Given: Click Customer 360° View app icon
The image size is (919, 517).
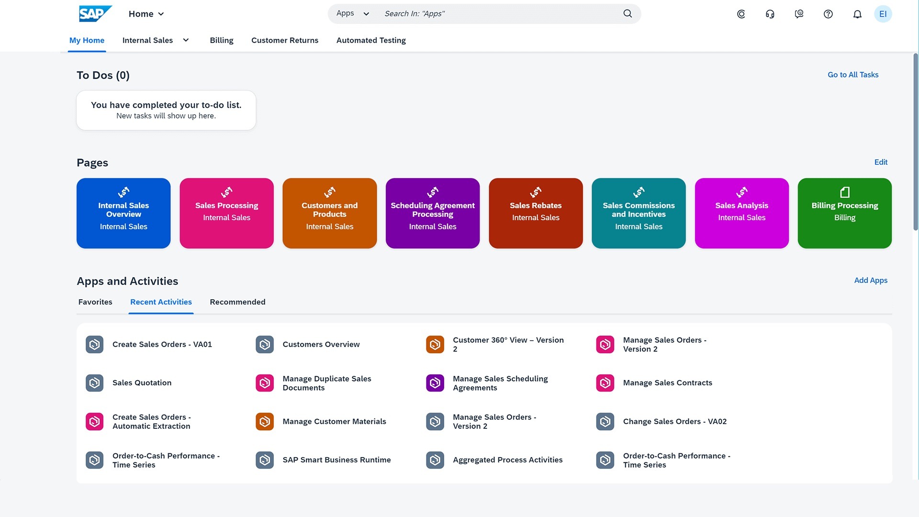Looking at the screenshot, I should 435,344.
